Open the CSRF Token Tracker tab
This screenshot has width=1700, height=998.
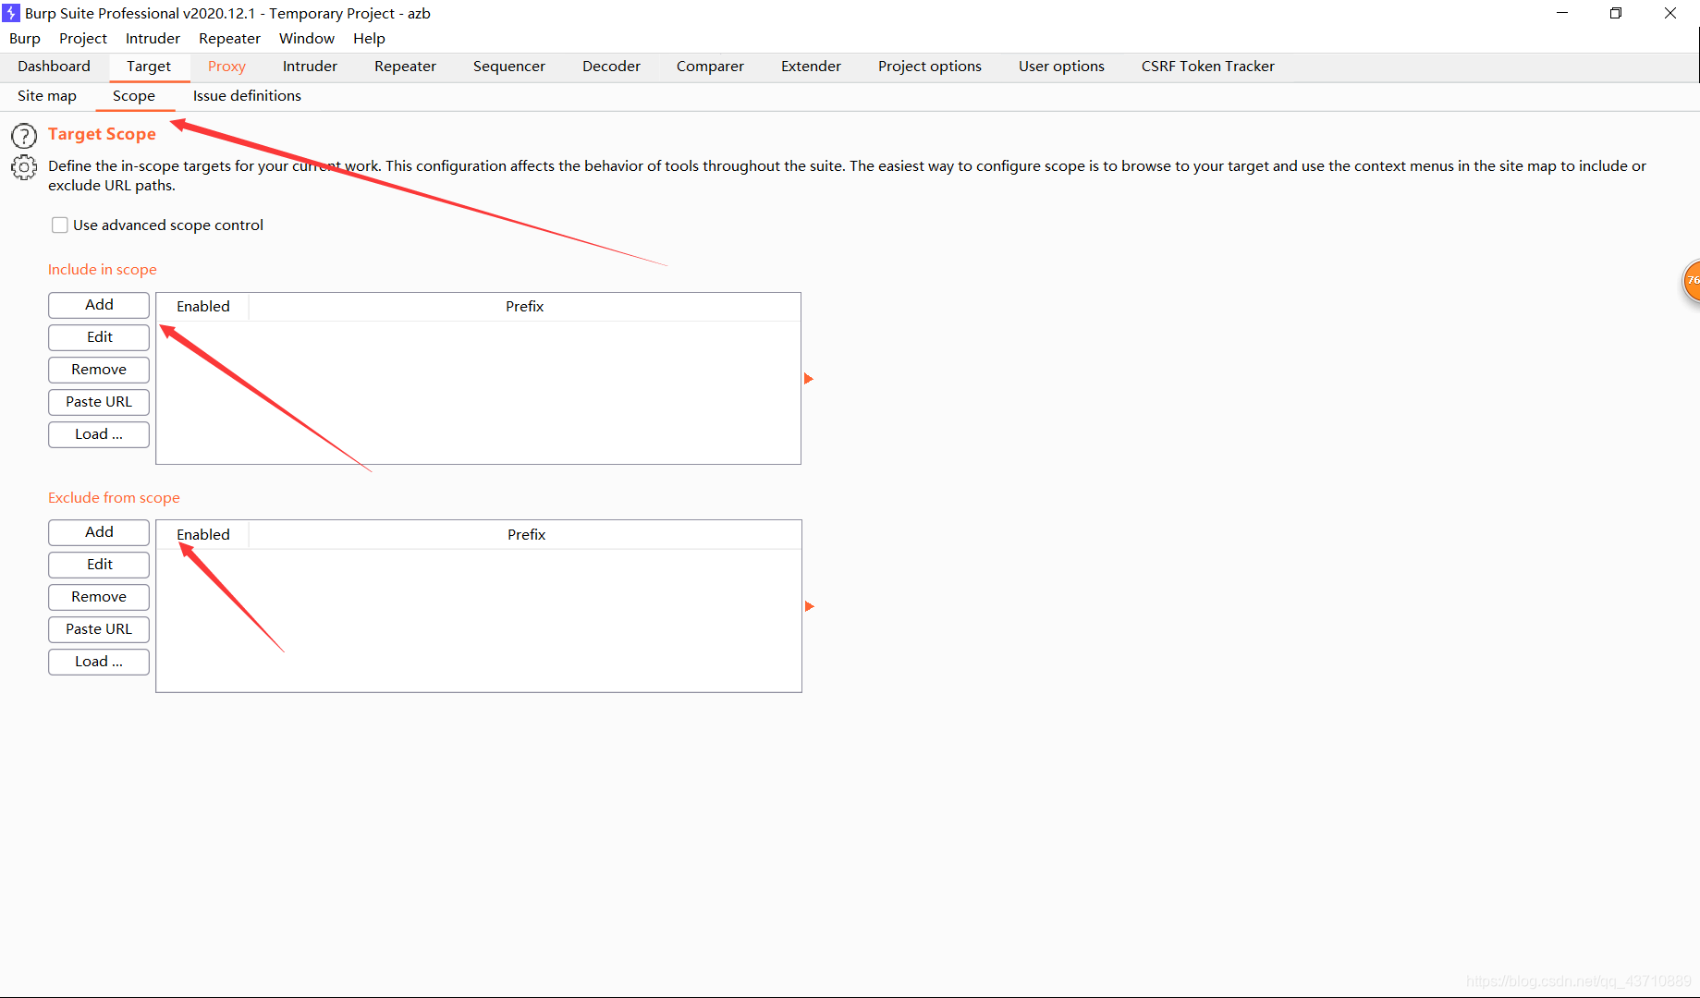pyautogui.click(x=1207, y=67)
